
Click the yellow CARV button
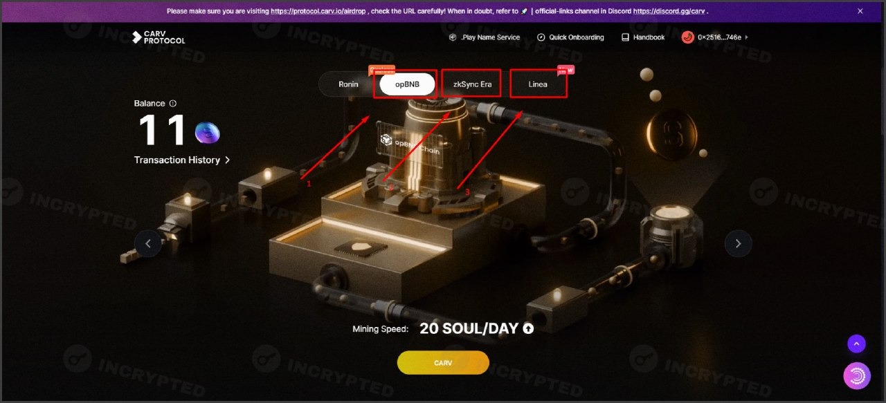click(x=443, y=363)
